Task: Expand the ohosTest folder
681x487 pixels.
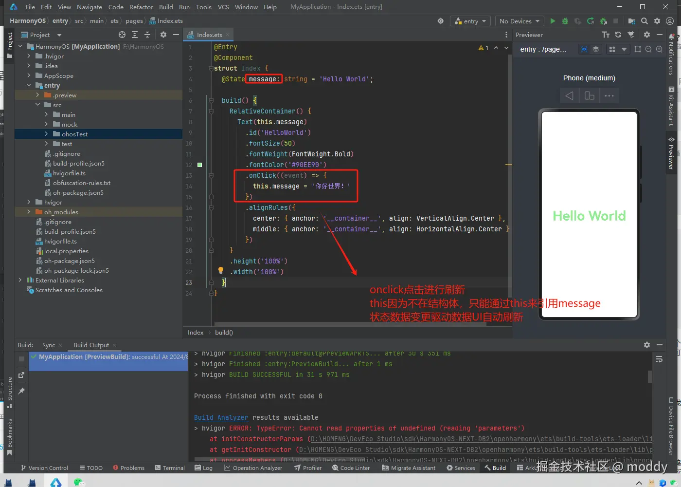Action: pos(47,134)
